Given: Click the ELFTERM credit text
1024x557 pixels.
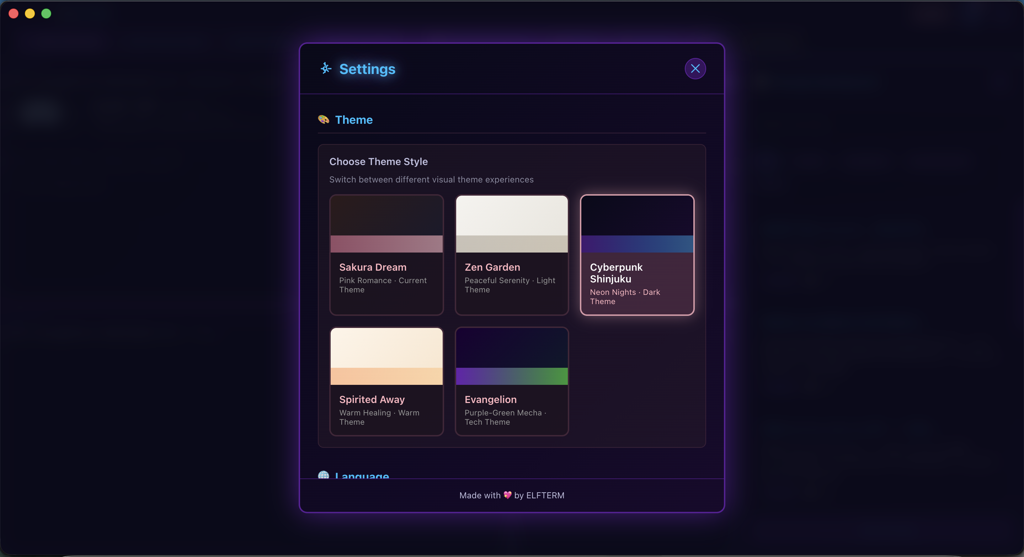Looking at the screenshot, I should (x=545, y=495).
